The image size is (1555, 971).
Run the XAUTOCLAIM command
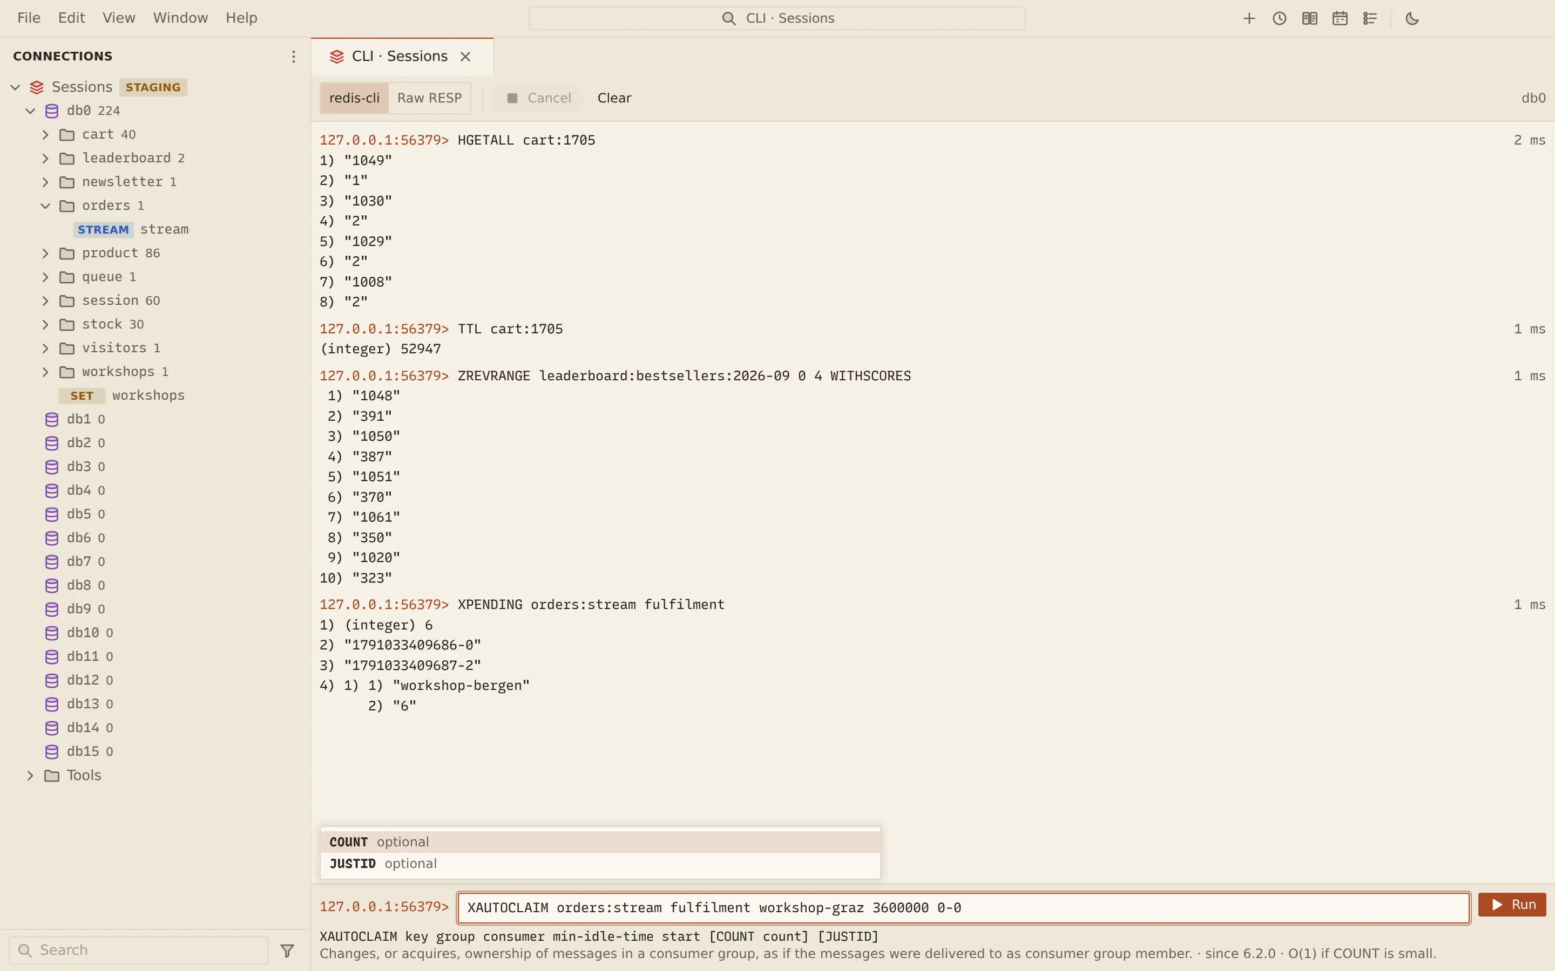pos(1511,905)
